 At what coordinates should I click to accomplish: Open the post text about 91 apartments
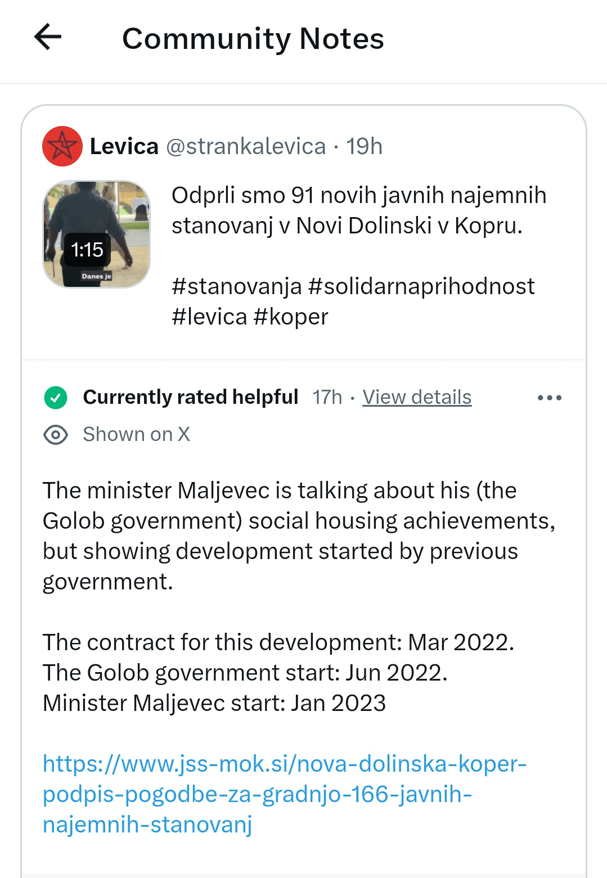[358, 210]
